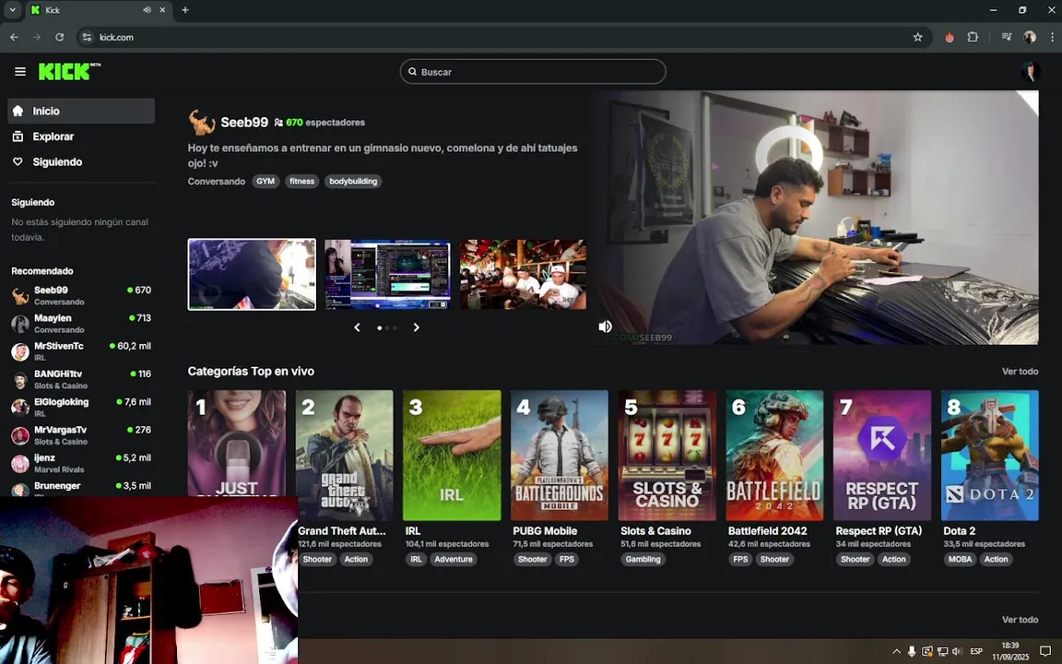Select the fitness tag
Image resolution: width=1062 pixels, height=664 pixels.
[302, 181]
